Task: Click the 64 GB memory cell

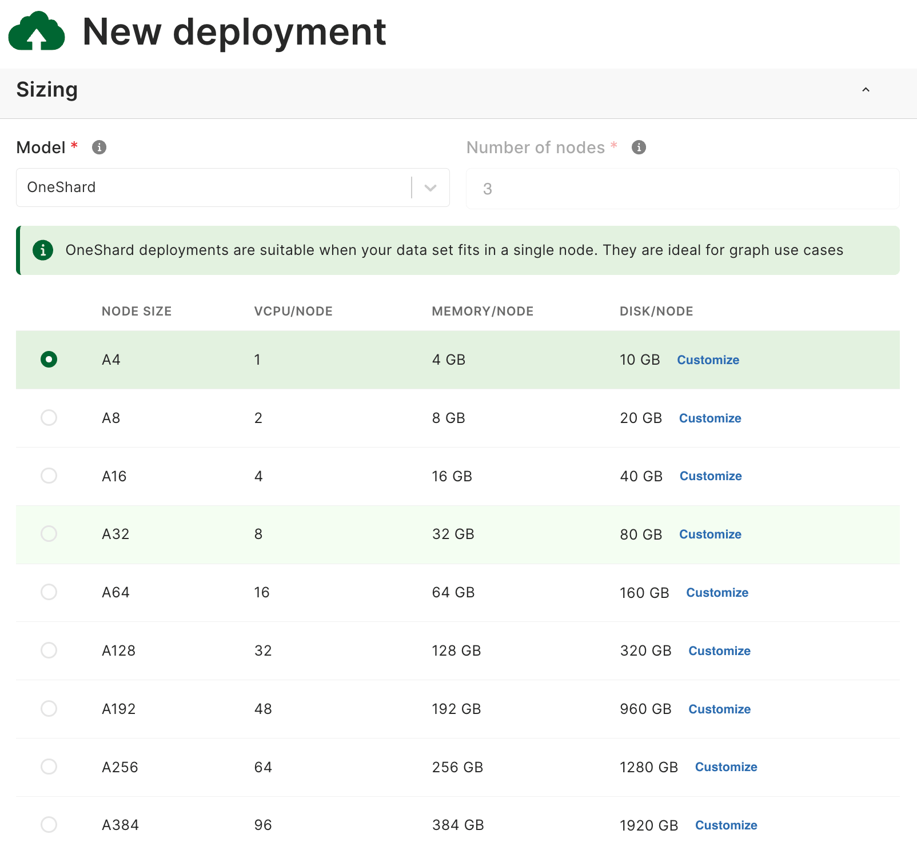Action: (x=453, y=593)
